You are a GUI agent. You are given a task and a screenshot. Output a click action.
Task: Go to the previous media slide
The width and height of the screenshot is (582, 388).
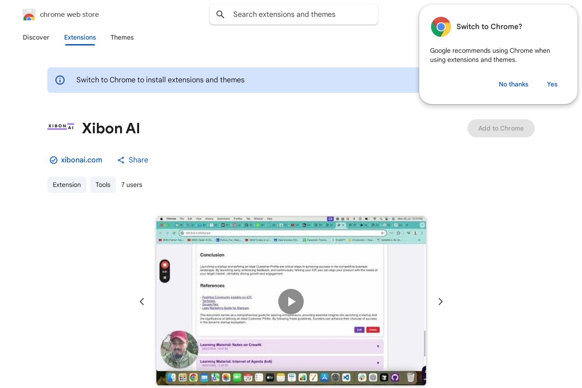142,302
